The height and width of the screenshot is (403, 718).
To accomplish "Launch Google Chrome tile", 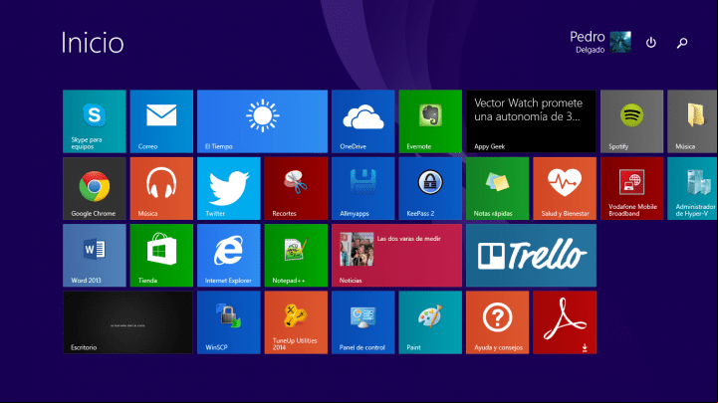I will tap(95, 188).
